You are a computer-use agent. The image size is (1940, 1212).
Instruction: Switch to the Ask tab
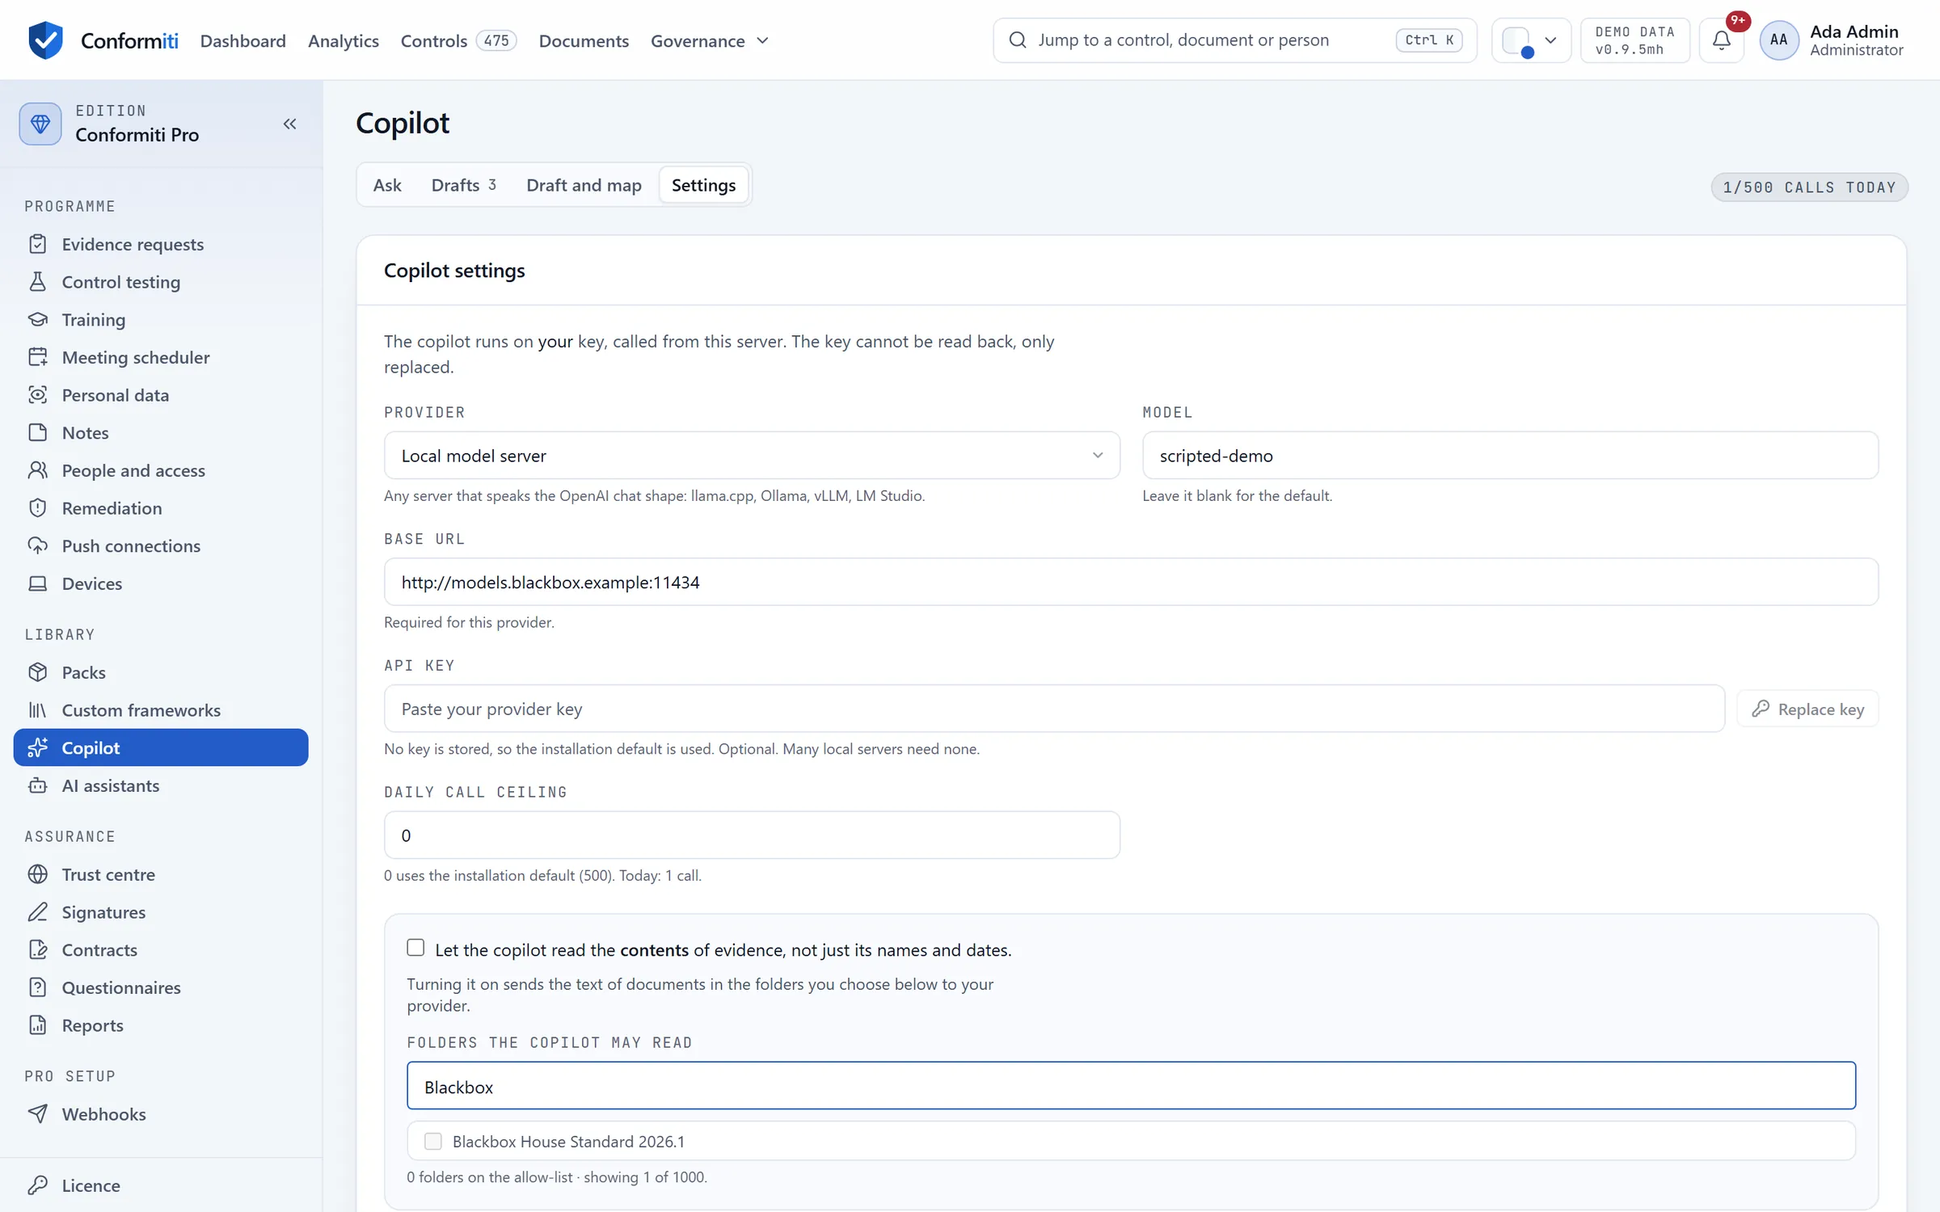point(387,185)
